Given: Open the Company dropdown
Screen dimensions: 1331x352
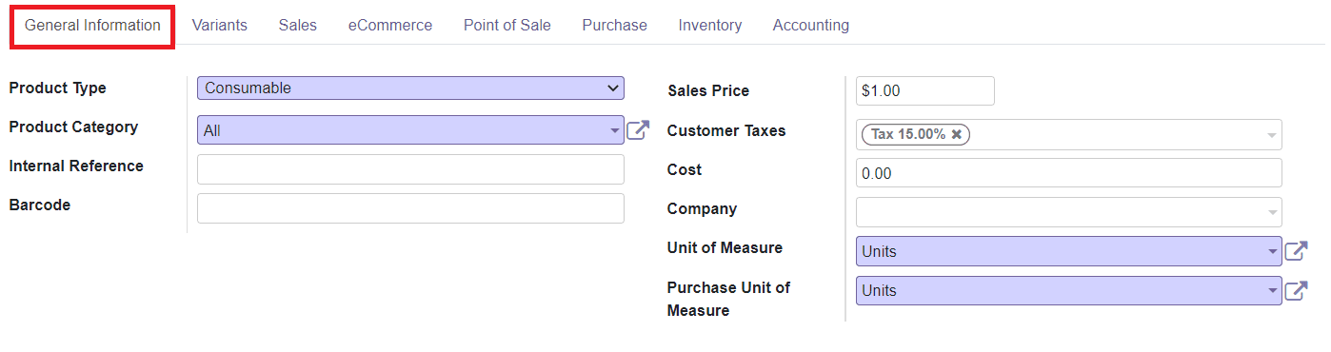Looking at the screenshot, I should coord(1069,212).
